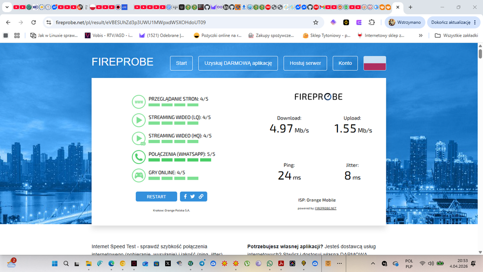483x272 pixels.
Task: Click the RESTART button
Action: [x=157, y=196]
